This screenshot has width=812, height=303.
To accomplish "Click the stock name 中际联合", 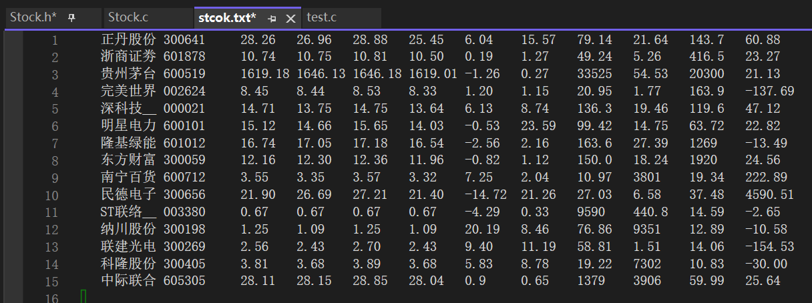I will click(128, 281).
